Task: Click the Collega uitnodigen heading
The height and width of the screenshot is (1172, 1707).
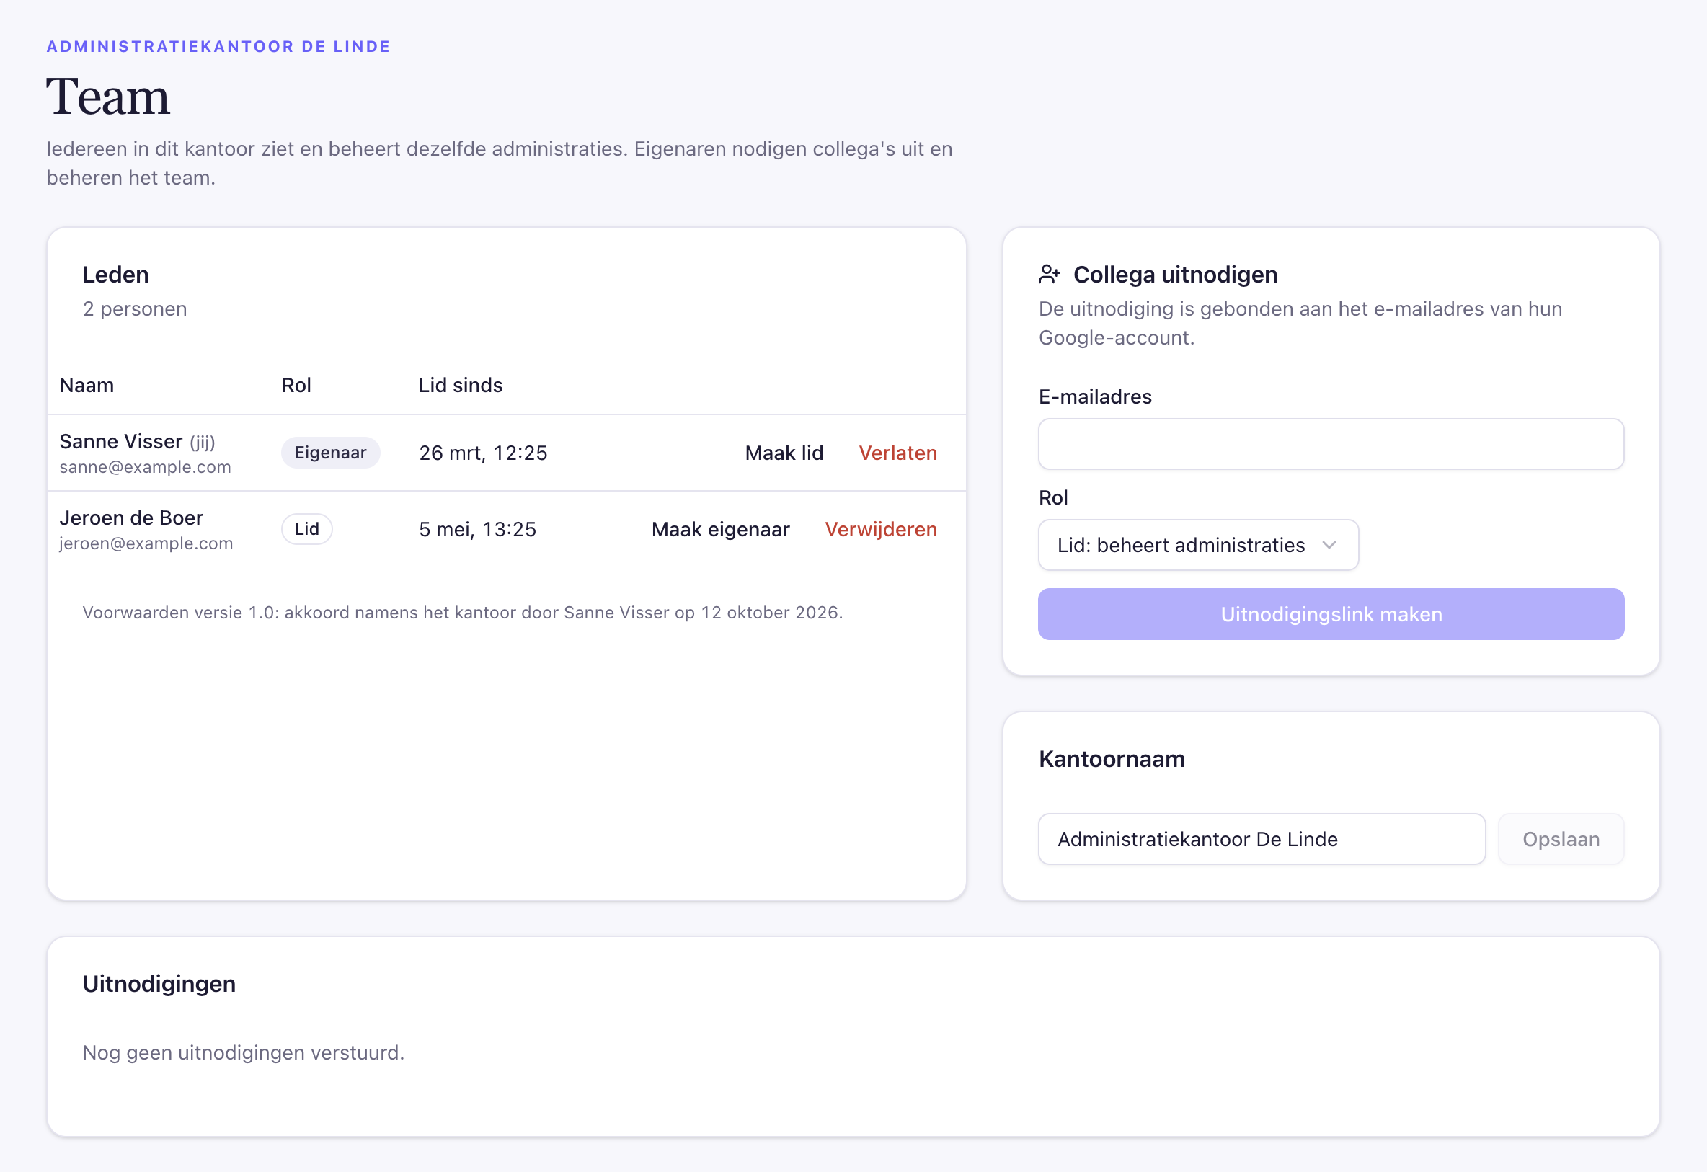Action: tap(1175, 275)
